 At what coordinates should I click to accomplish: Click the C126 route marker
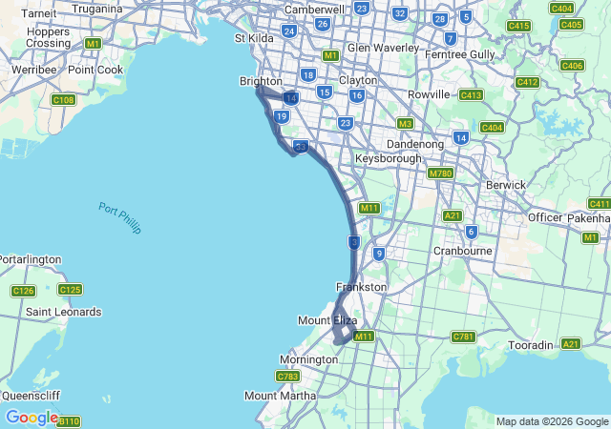click(23, 291)
